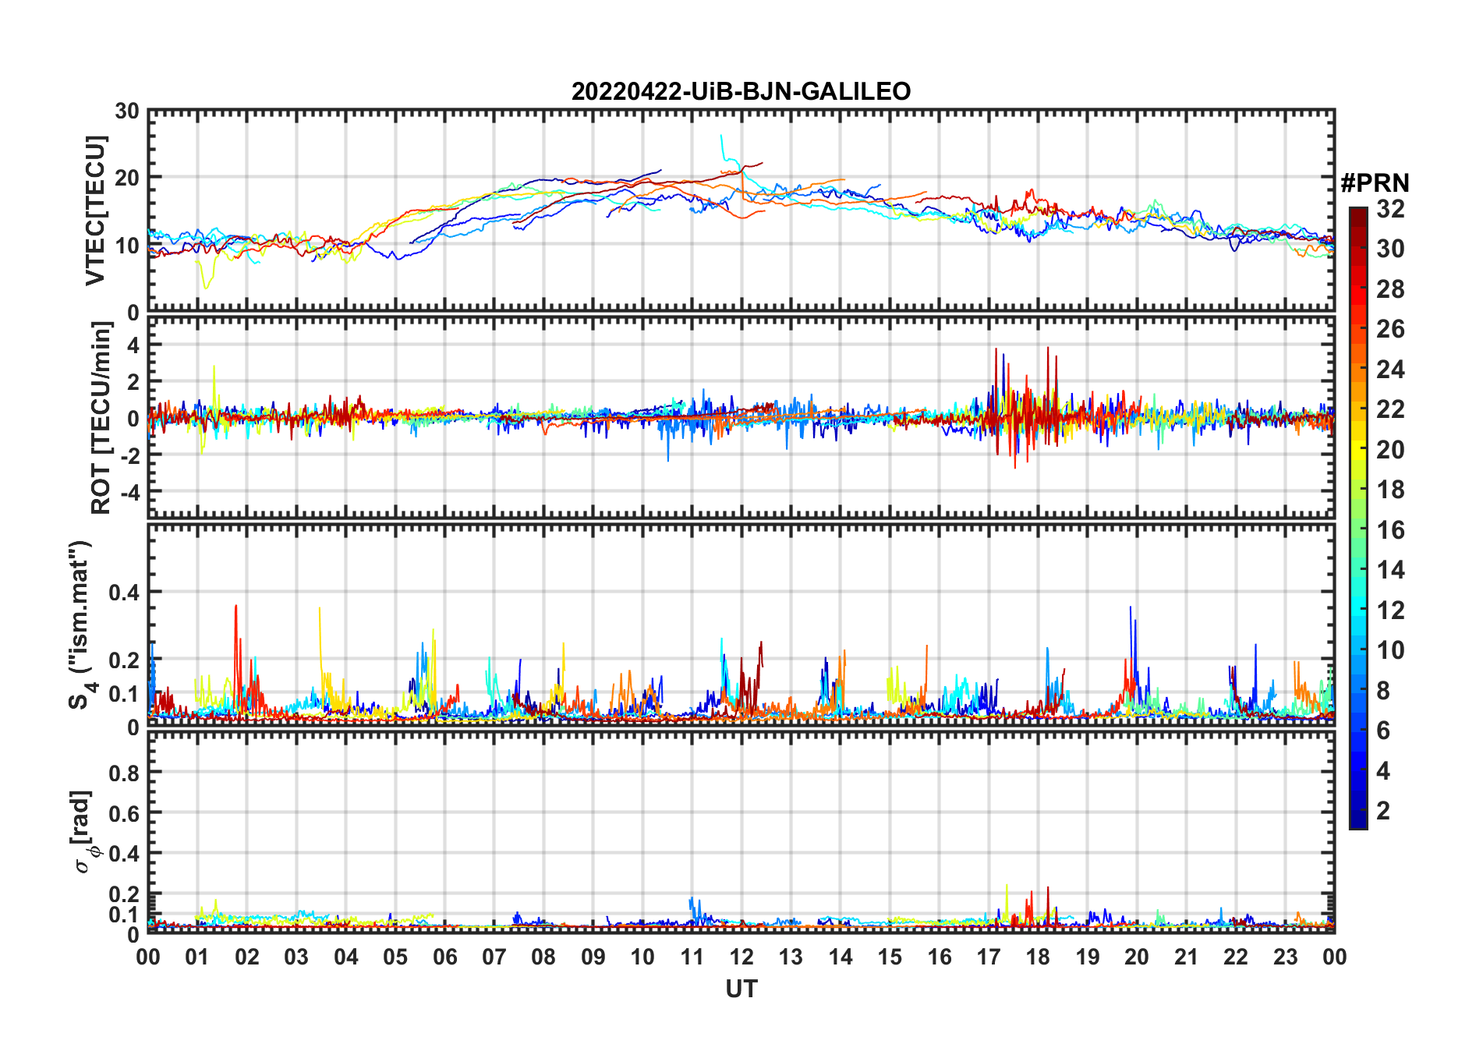Click x-axis tick label 18

[x=1038, y=957]
